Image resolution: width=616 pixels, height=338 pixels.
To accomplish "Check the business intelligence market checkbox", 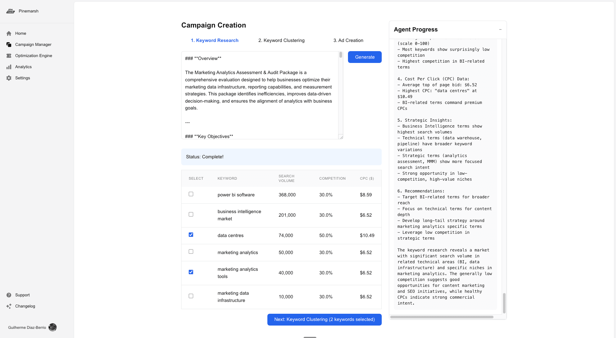I will [x=191, y=214].
